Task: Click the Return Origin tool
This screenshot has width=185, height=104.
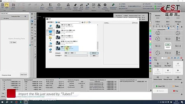Action: (42, 6)
